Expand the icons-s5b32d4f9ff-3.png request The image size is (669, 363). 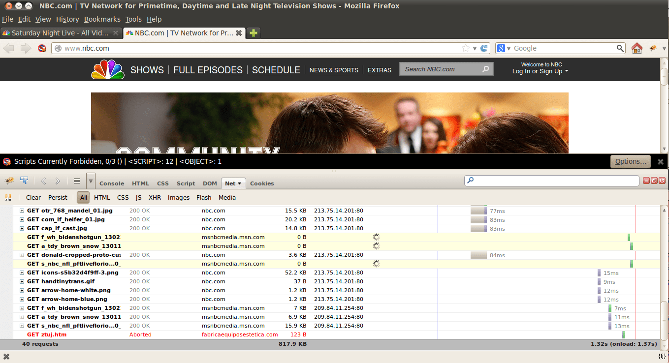click(x=22, y=272)
